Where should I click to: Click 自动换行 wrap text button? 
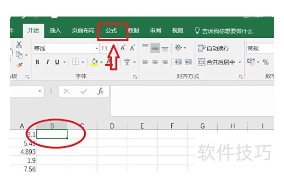coord(213,48)
